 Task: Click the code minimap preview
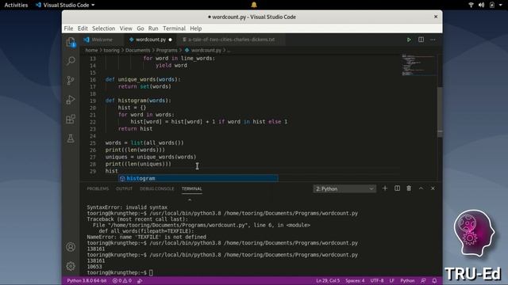click(418, 65)
